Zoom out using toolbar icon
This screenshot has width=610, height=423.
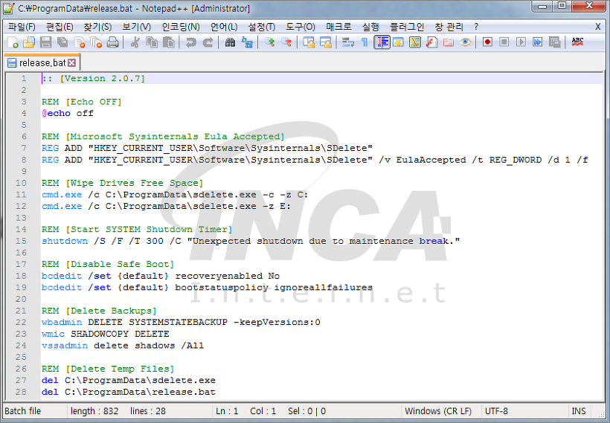pyautogui.click(x=286, y=42)
